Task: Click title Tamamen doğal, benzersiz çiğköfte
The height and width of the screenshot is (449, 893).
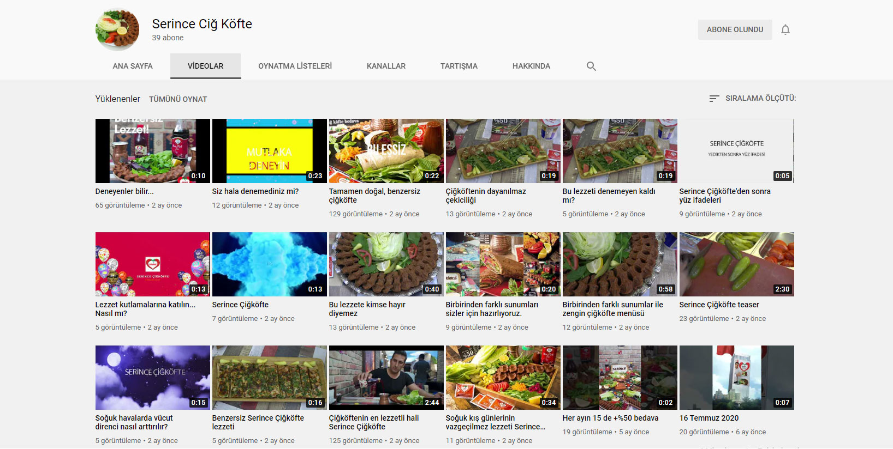Action: [x=374, y=196]
